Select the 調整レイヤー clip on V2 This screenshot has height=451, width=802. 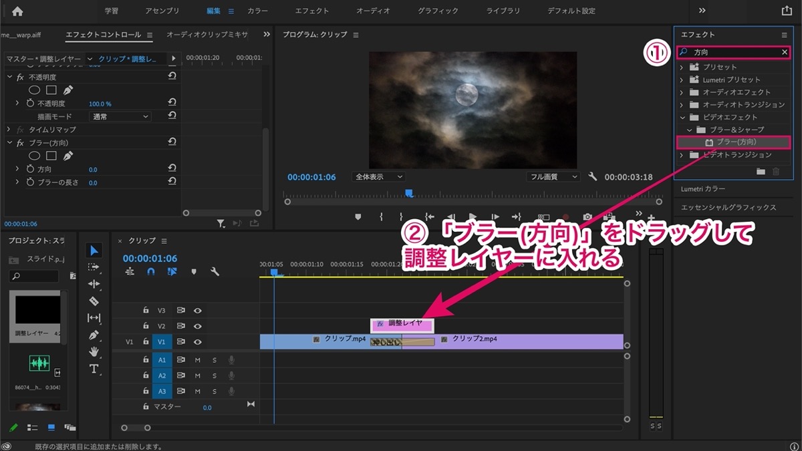402,325
